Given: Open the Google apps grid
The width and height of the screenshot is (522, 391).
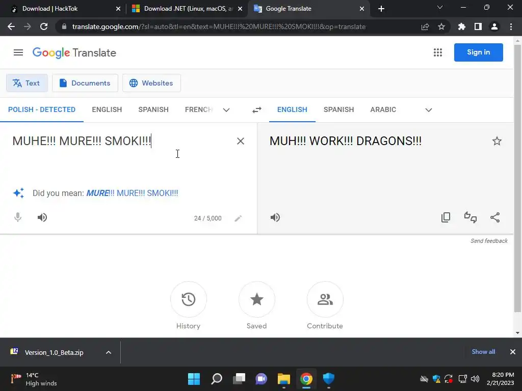Looking at the screenshot, I should tap(438, 52).
